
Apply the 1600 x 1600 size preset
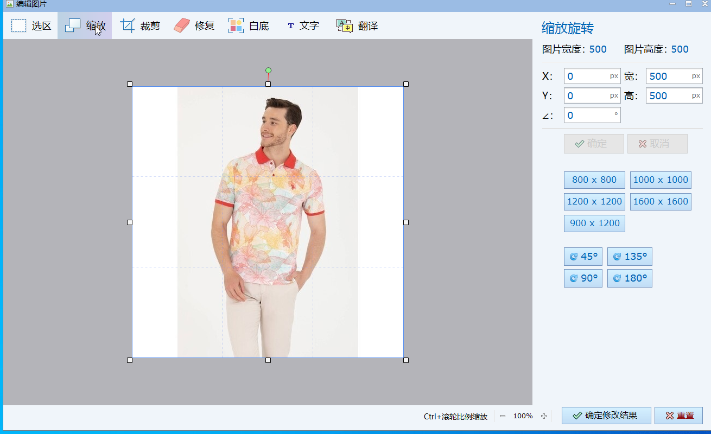point(661,201)
